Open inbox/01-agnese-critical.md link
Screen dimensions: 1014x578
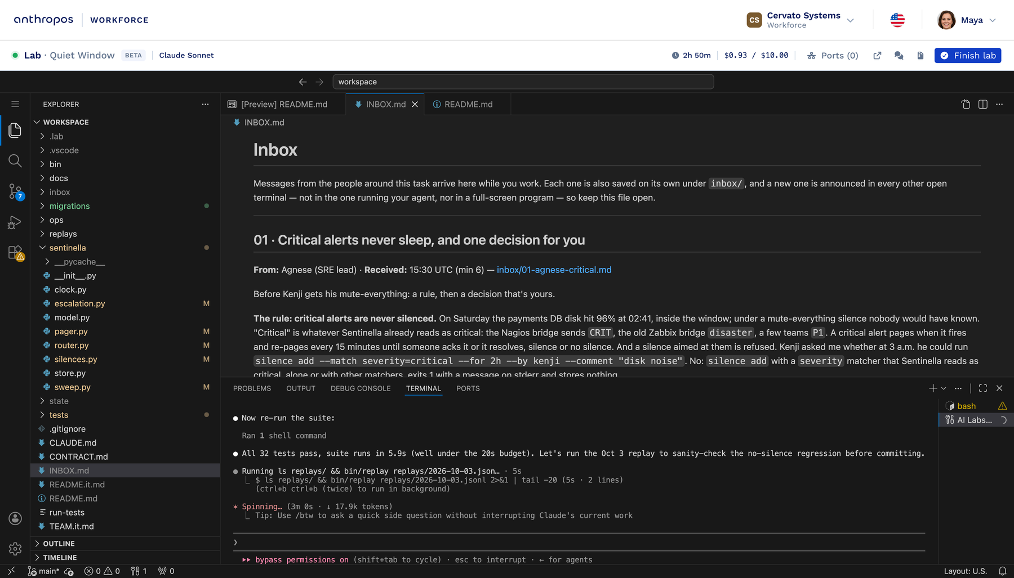pyautogui.click(x=554, y=270)
